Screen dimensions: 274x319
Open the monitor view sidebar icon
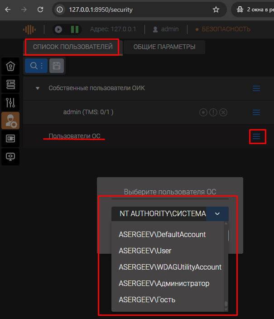[x=10, y=156]
